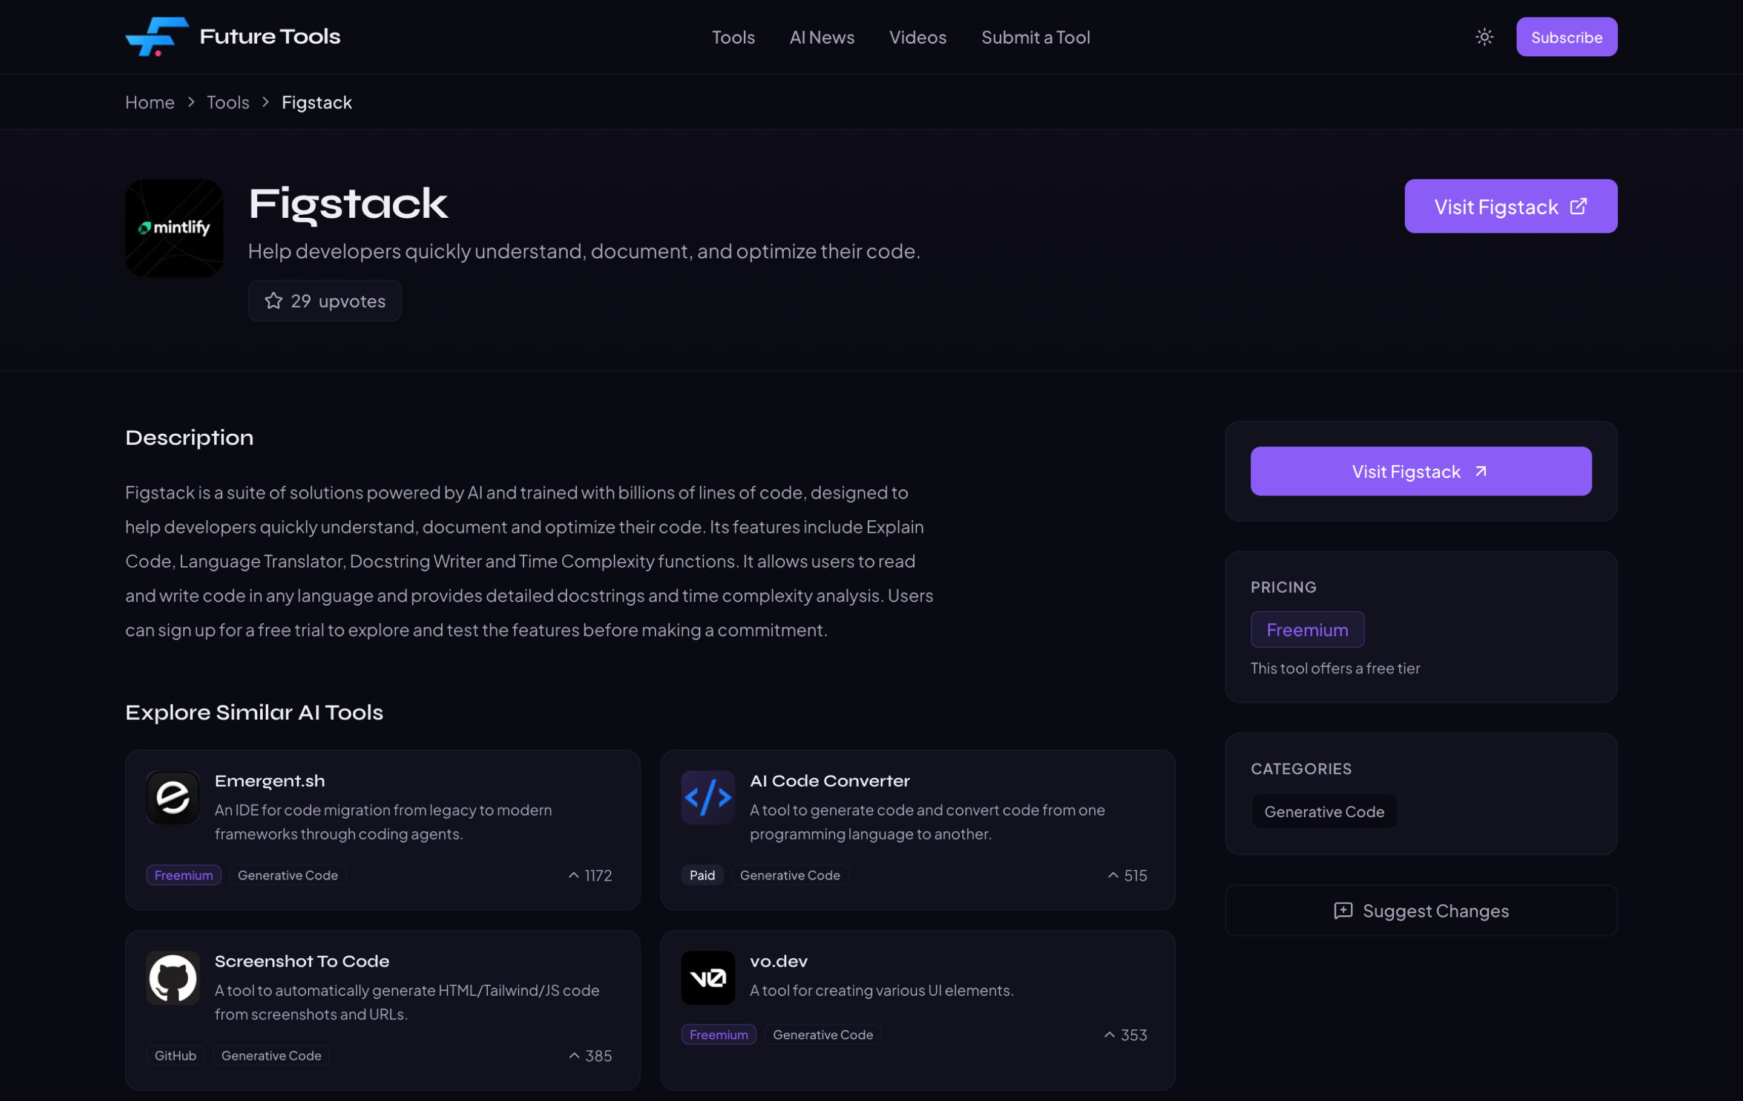Open the AI News menu item
This screenshot has height=1101, width=1743.
pyautogui.click(x=821, y=37)
